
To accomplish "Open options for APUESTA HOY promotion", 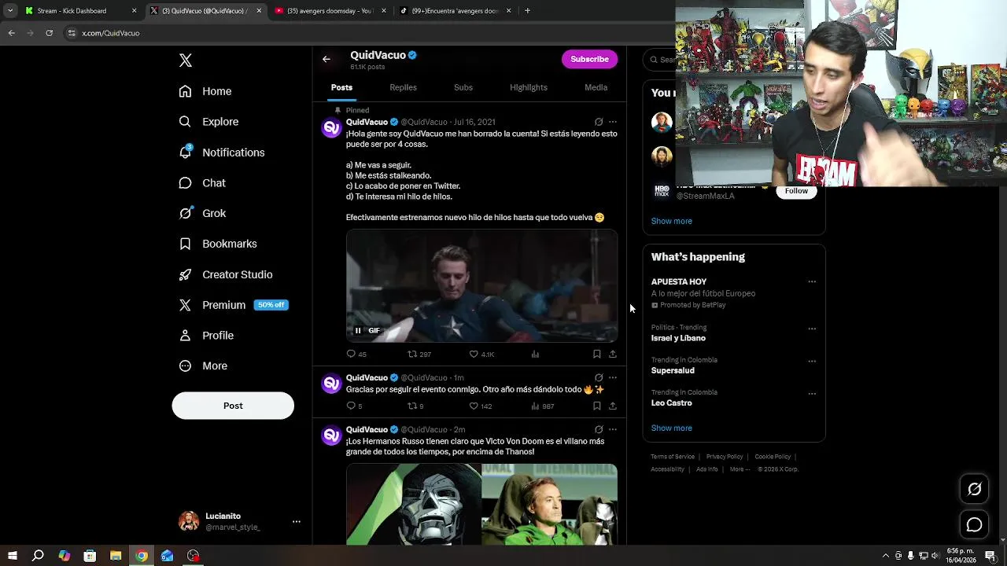I will pyautogui.click(x=812, y=281).
